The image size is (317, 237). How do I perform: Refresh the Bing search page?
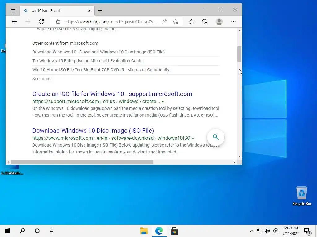[x=41, y=22]
